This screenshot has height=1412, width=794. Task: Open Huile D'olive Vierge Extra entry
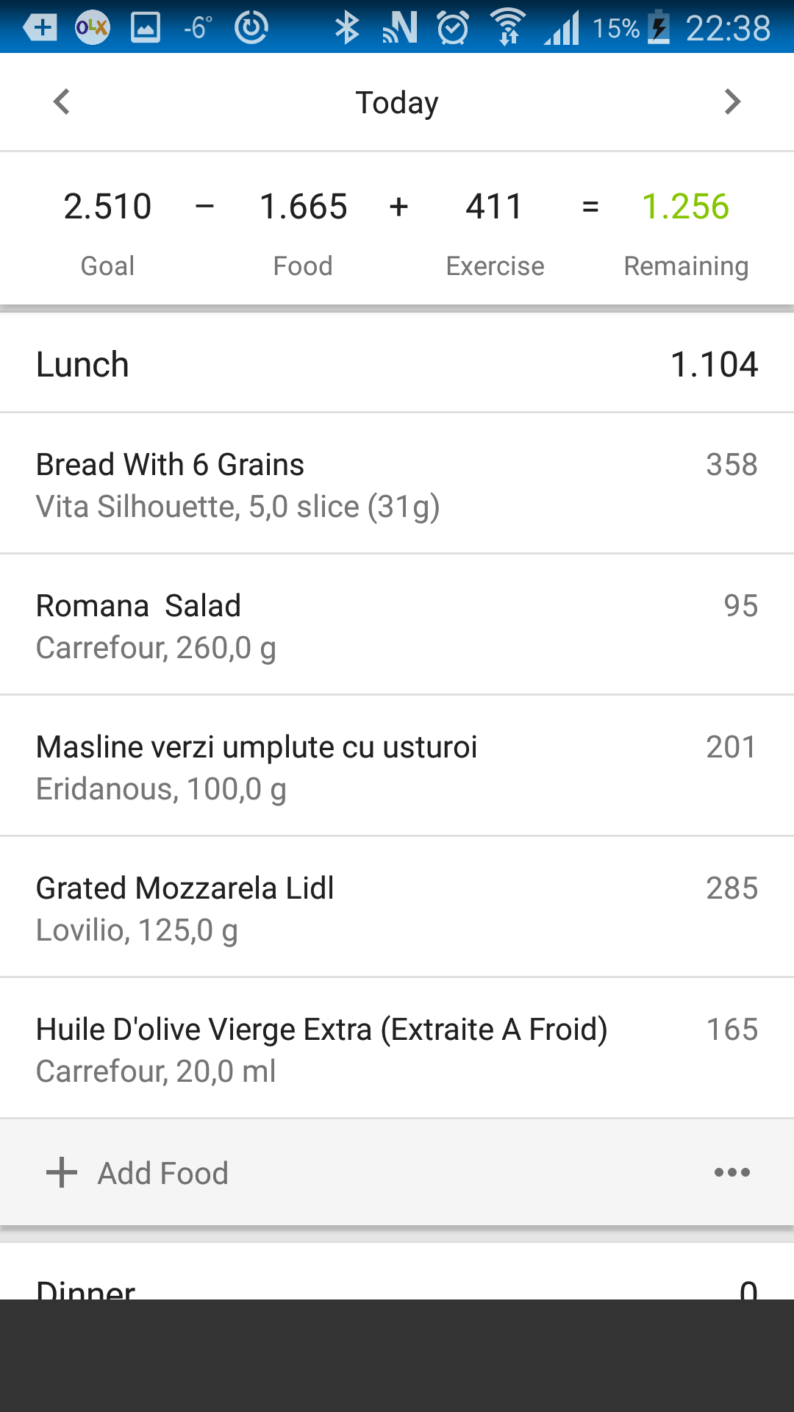tap(397, 1049)
